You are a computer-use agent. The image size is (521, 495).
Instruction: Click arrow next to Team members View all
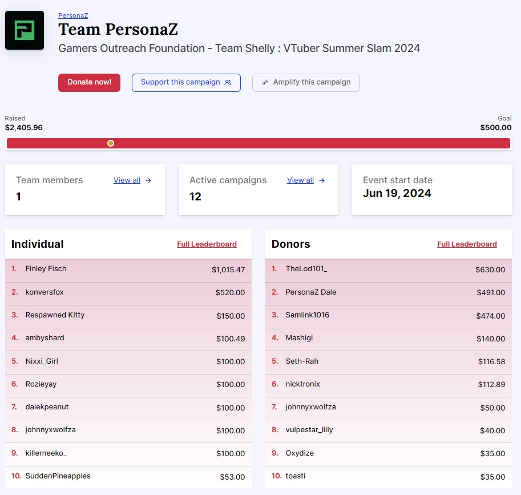(x=148, y=180)
